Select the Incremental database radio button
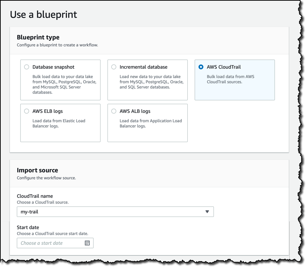 click(x=114, y=67)
